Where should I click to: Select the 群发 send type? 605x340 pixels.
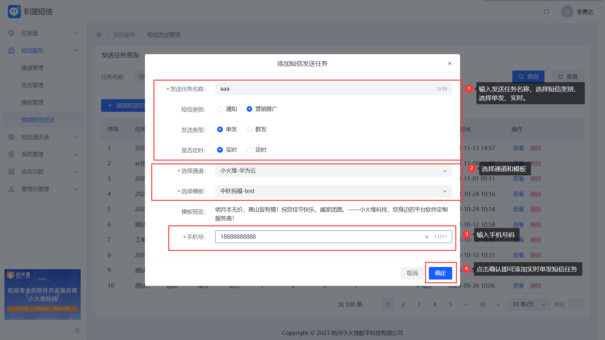tap(250, 129)
